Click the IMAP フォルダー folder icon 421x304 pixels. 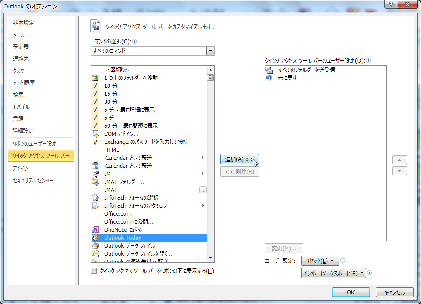click(95, 182)
